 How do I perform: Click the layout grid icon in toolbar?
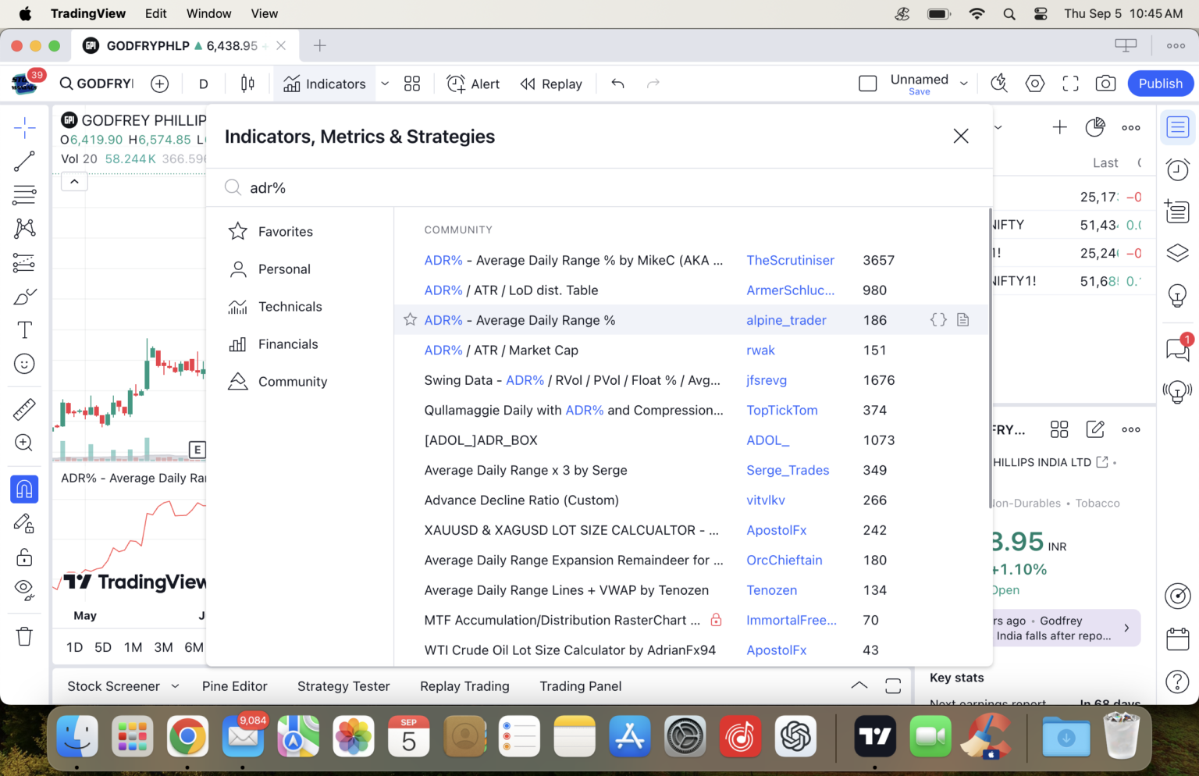412,84
